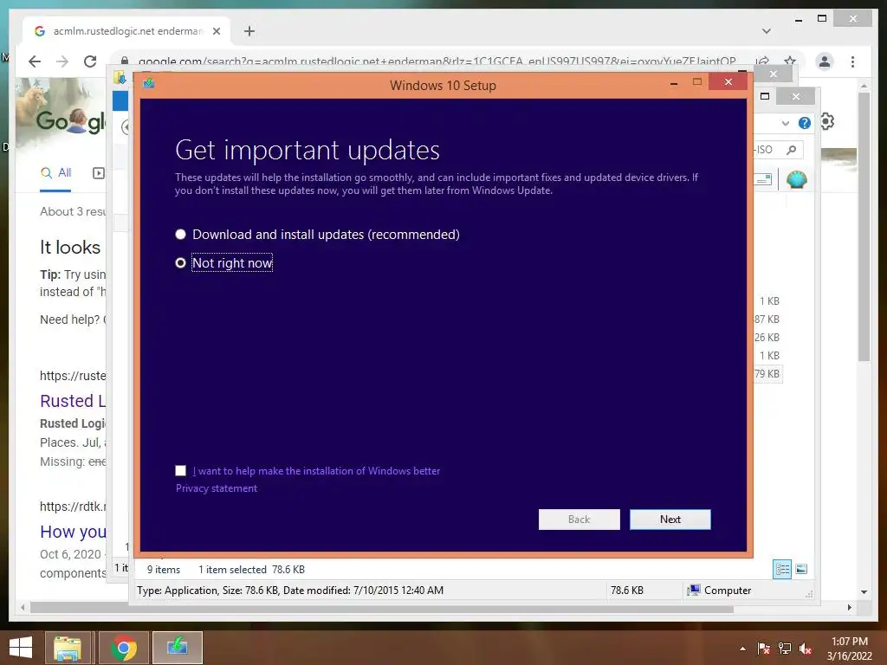
Task: Select the All search results tab
Action: pyautogui.click(x=55, y=172)
